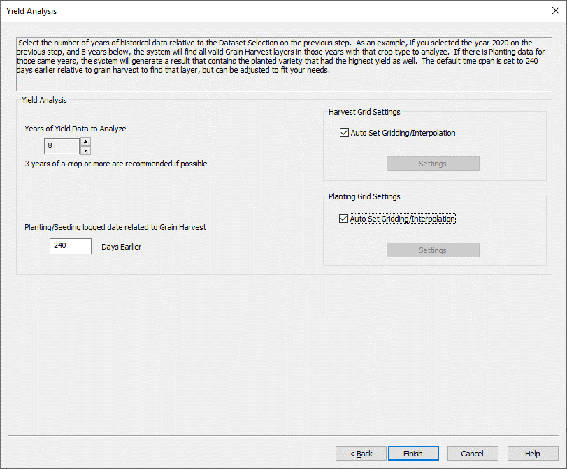
Task: Open Help for Yield Analysis
Action: pyautogui.click(x=533, y=454)
